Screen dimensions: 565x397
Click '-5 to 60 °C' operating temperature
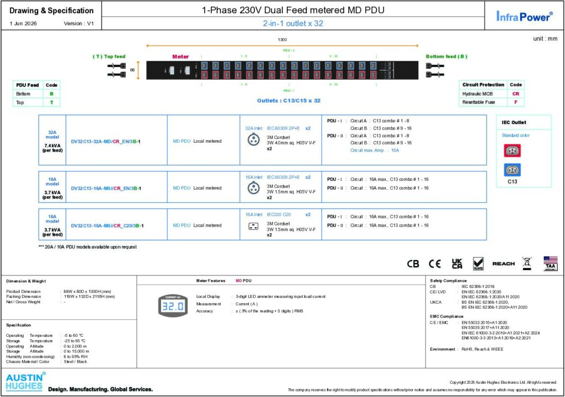coord(73,335)
